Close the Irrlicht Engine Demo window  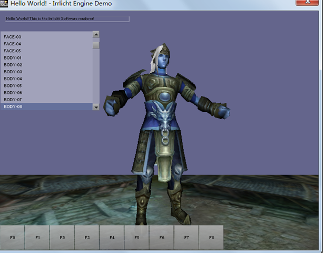(x=307, y=3)
